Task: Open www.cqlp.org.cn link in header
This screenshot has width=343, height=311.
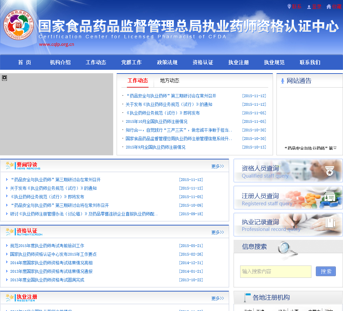Action: (x=57, y=44)
